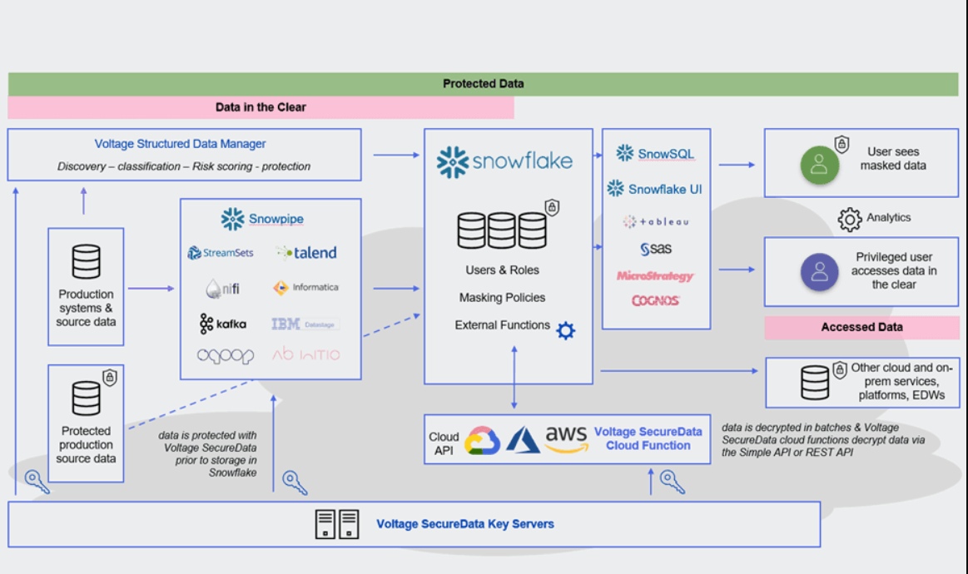Select the Talend logo
Viewport: 968px width, 574px height.
point(306,253)
